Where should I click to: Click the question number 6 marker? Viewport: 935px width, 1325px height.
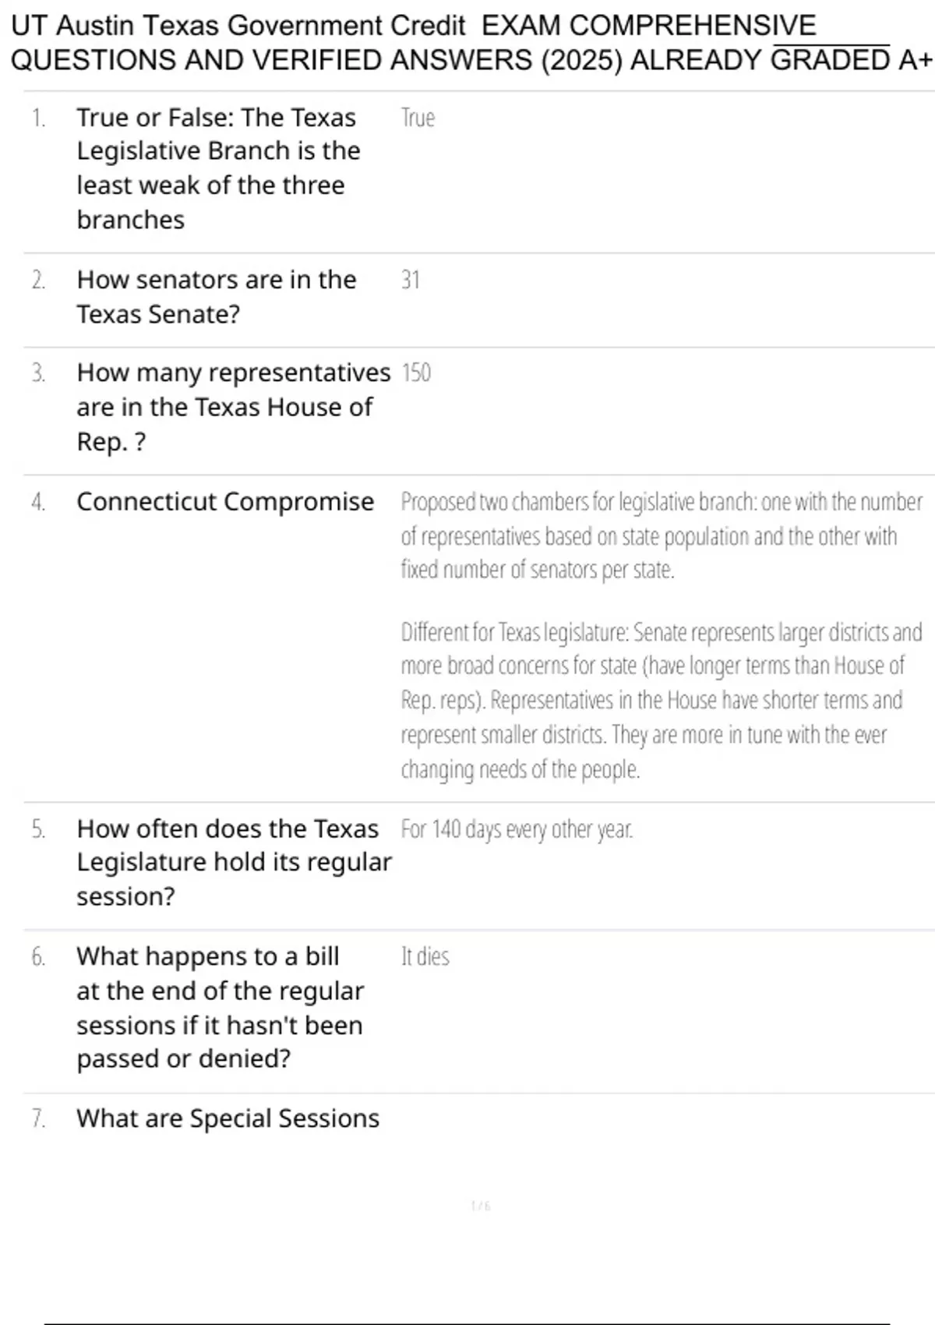[38, 957]
